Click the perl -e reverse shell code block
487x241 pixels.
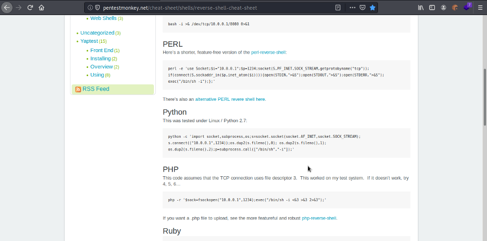coord(286,75)
